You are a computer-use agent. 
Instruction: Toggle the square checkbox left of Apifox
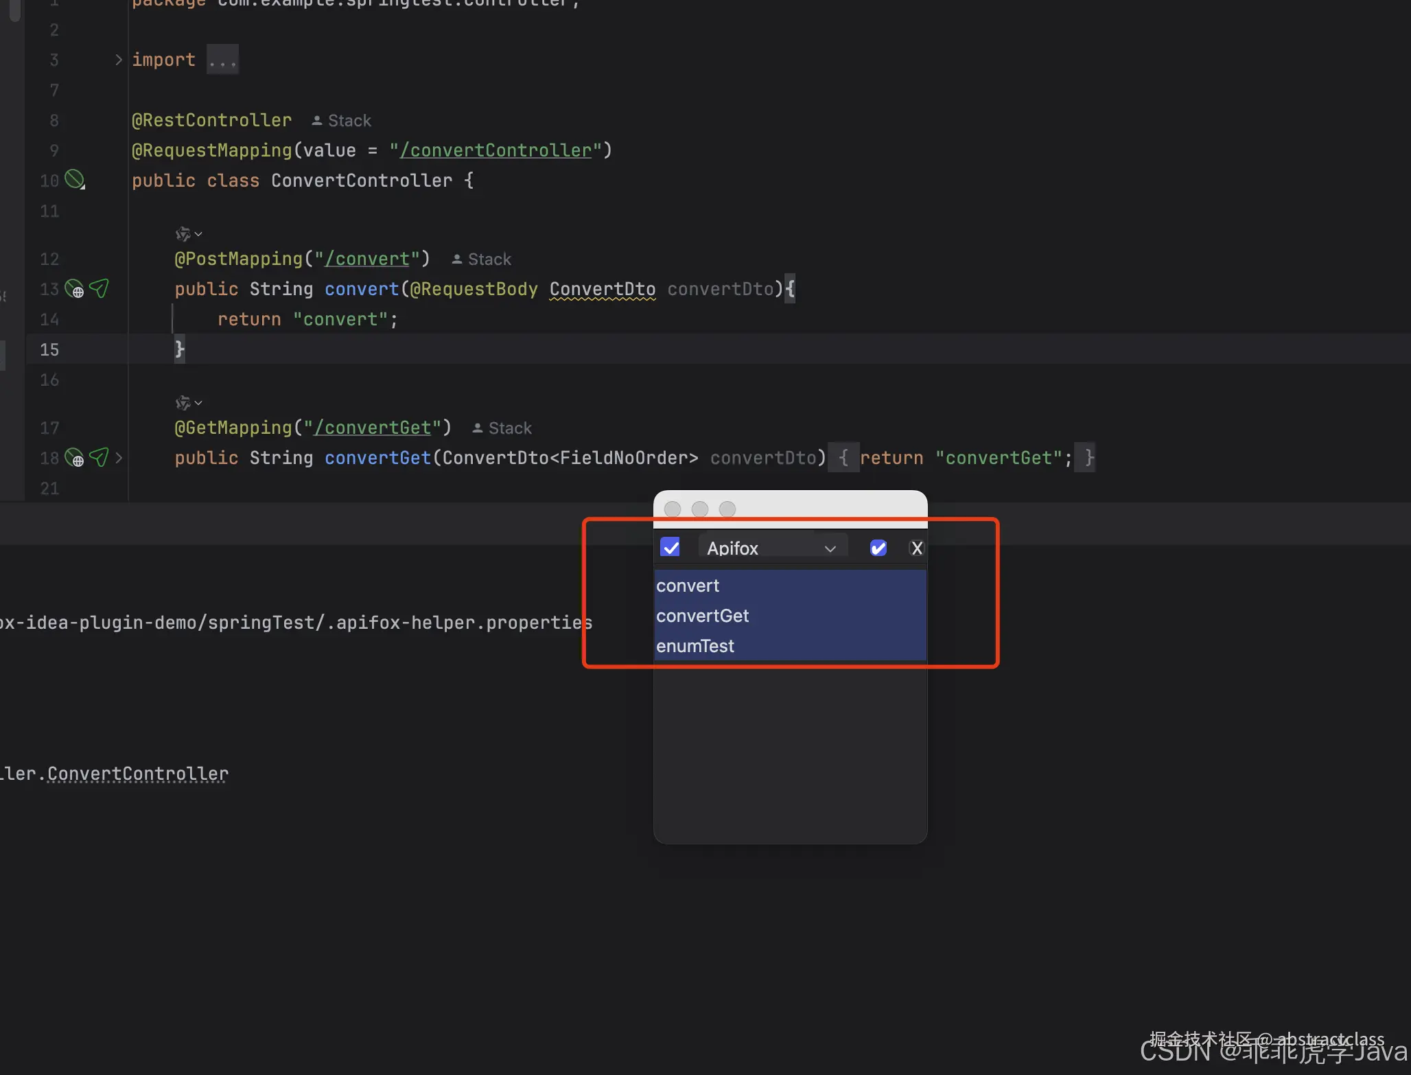click(x=670, y=548)
